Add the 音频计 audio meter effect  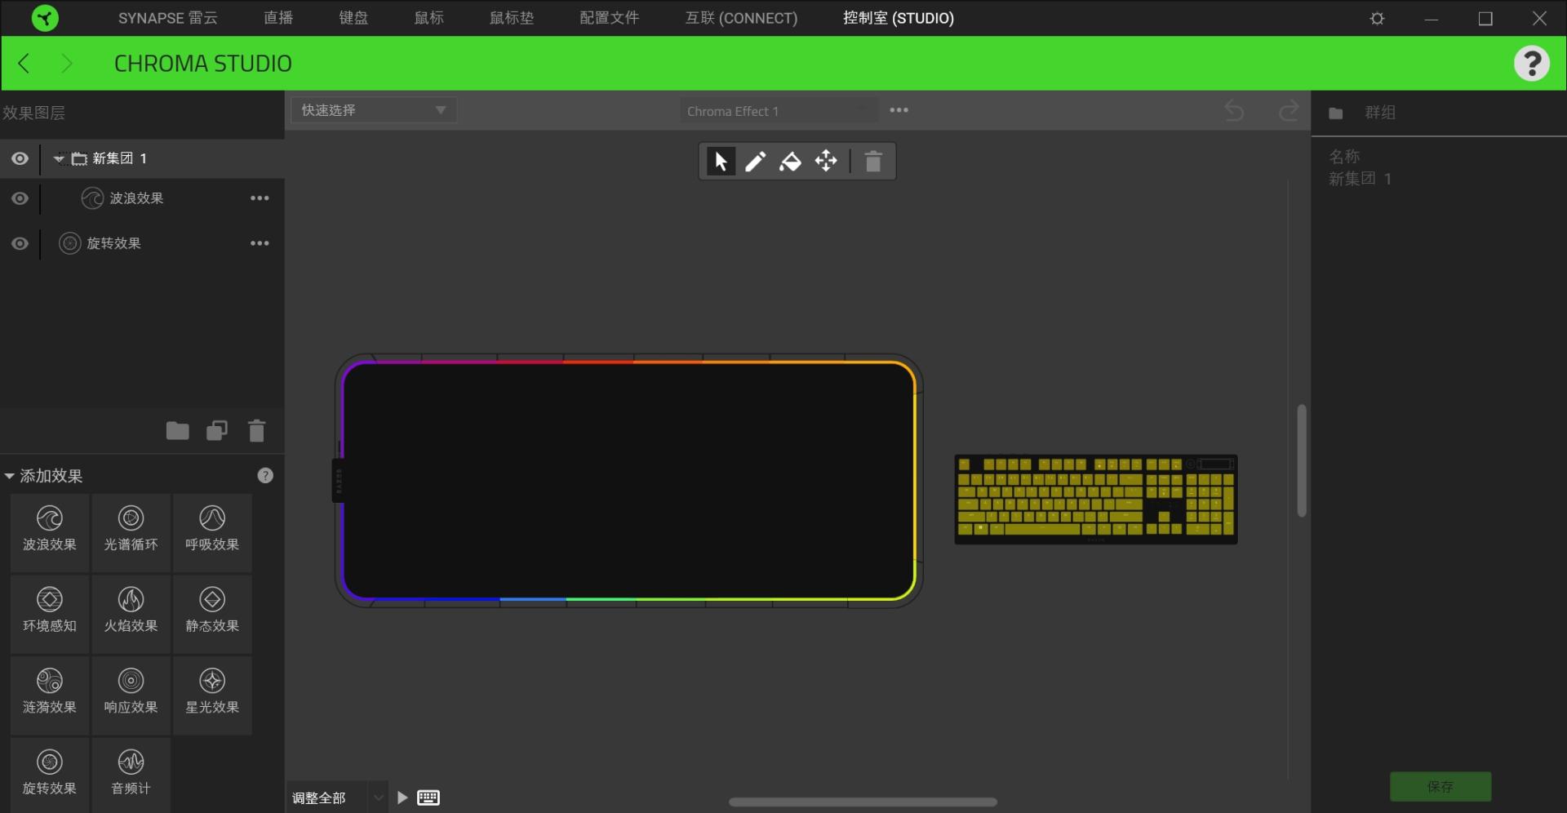coord(131,775)
